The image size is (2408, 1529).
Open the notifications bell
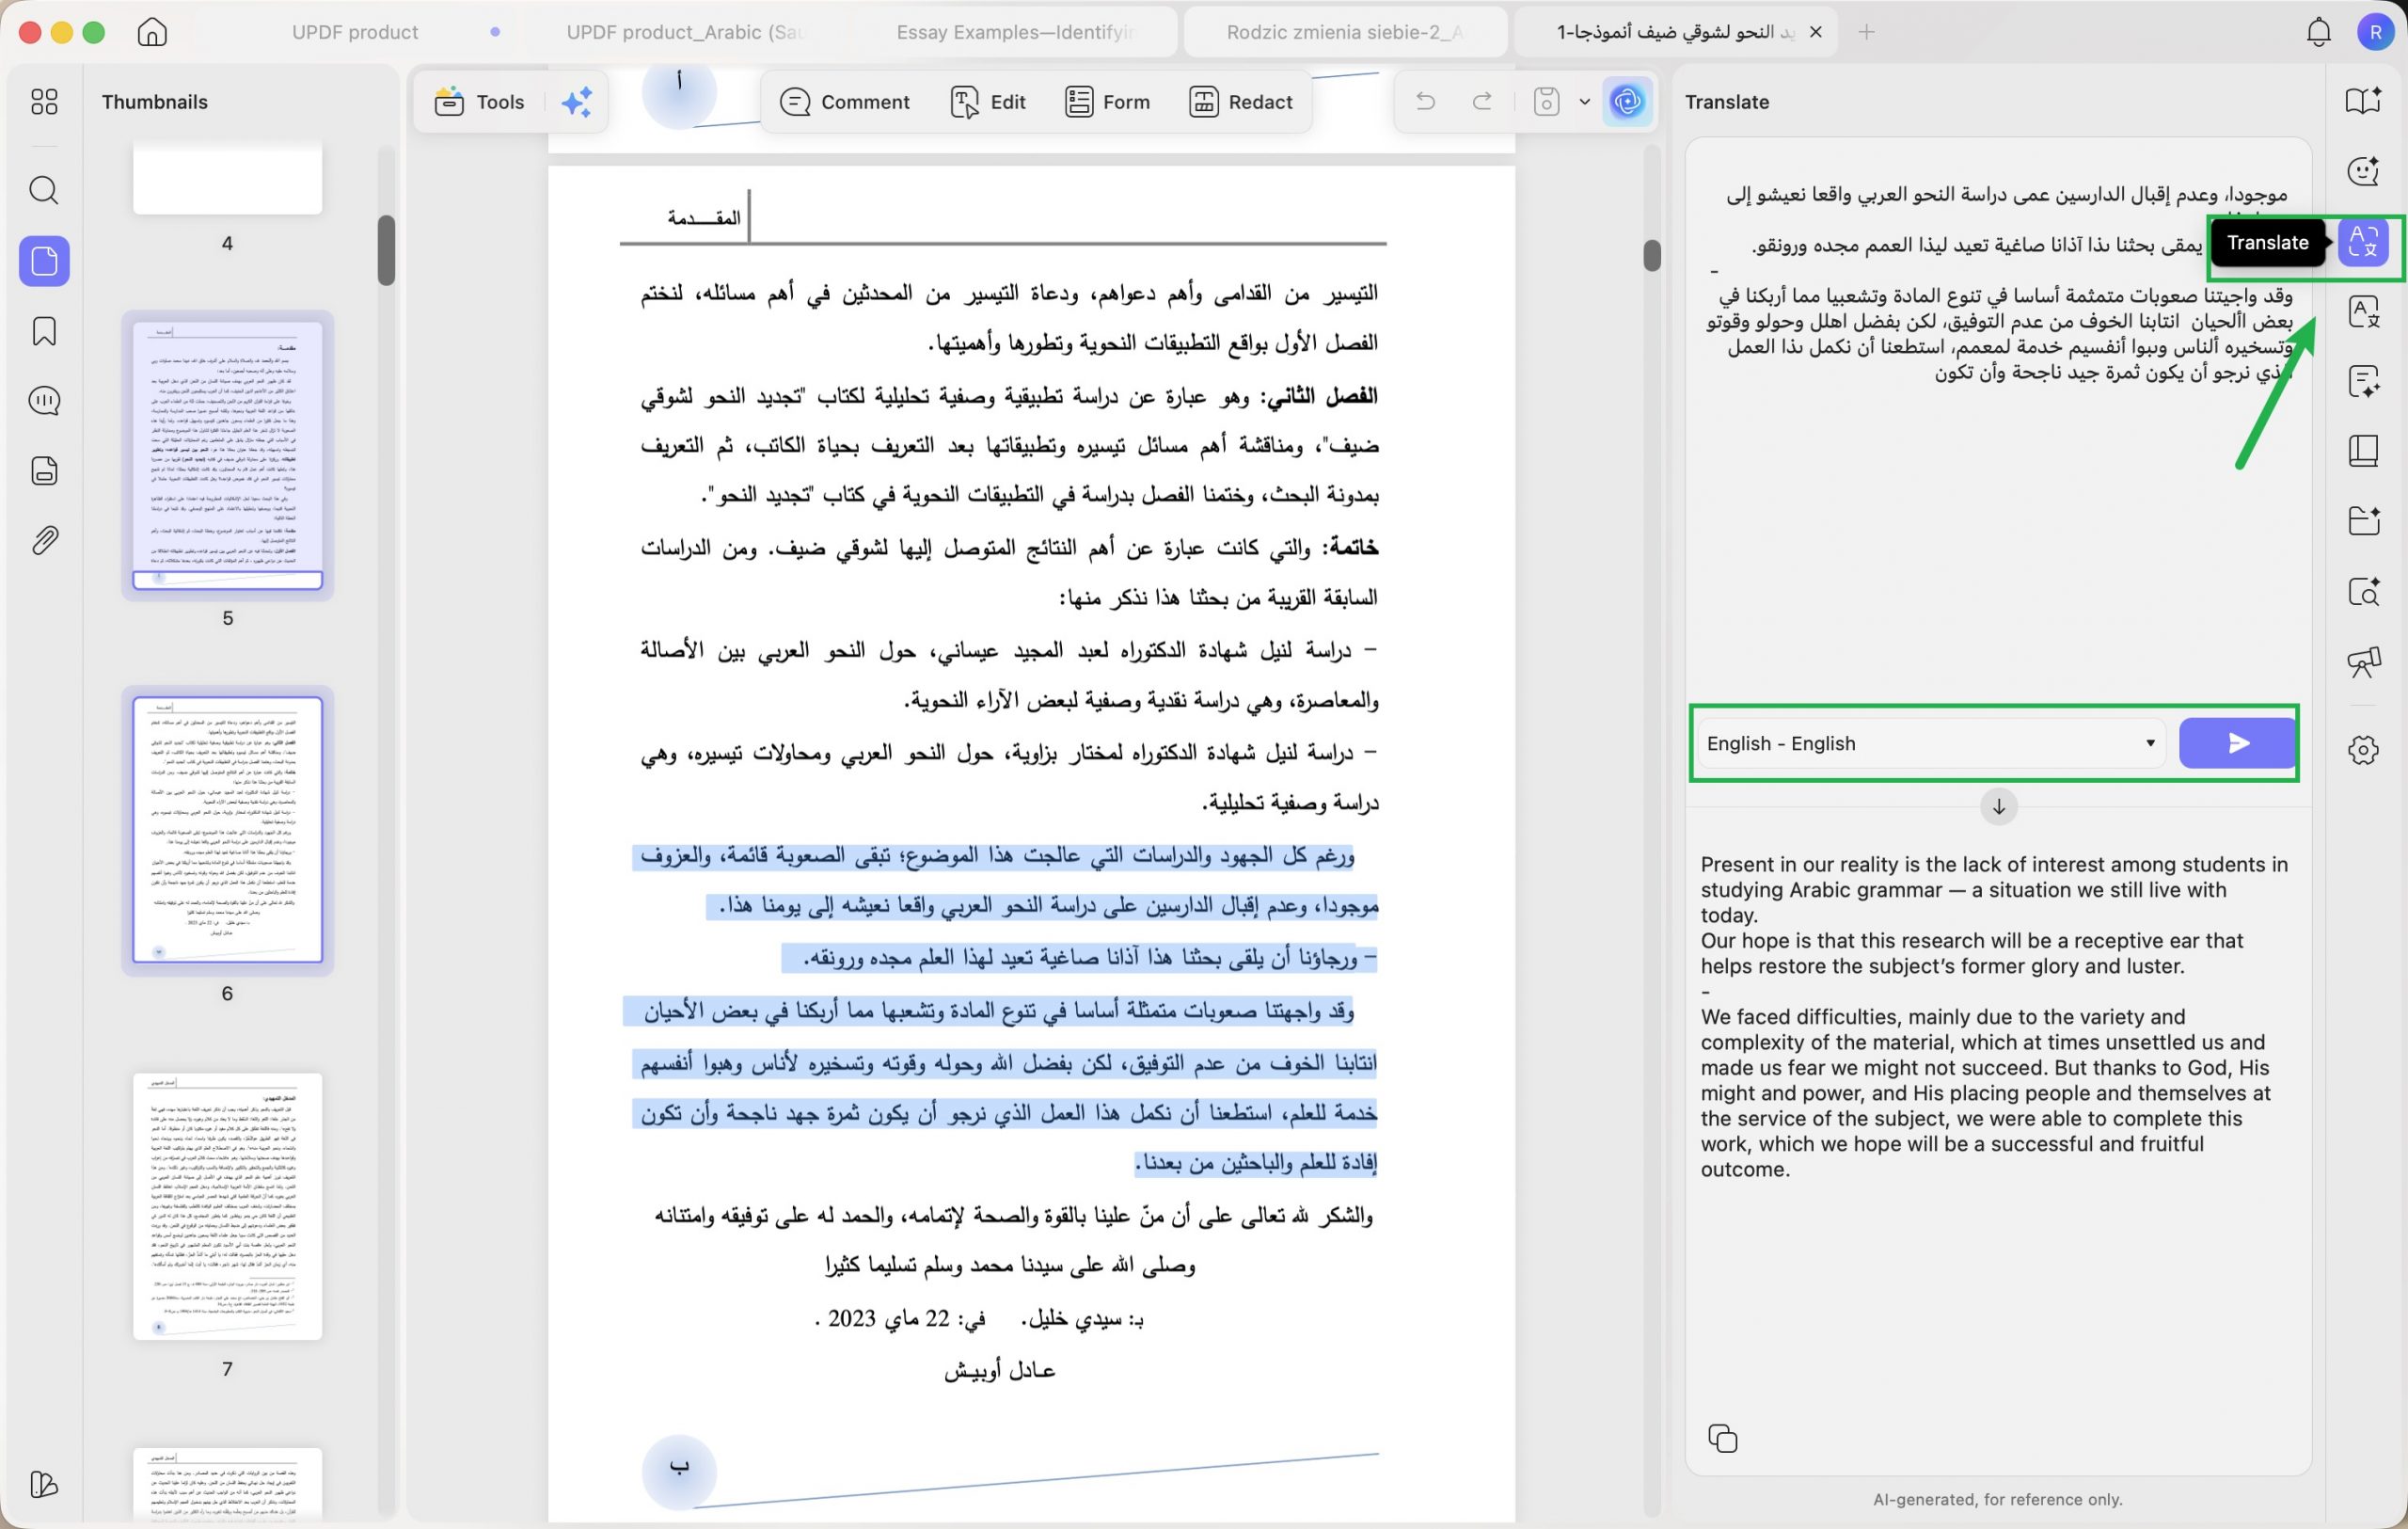click(2319, 32)
